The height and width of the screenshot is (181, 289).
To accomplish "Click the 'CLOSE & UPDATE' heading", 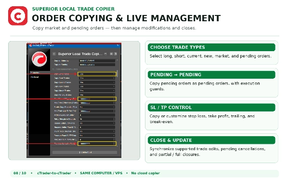I will point(171,140).
